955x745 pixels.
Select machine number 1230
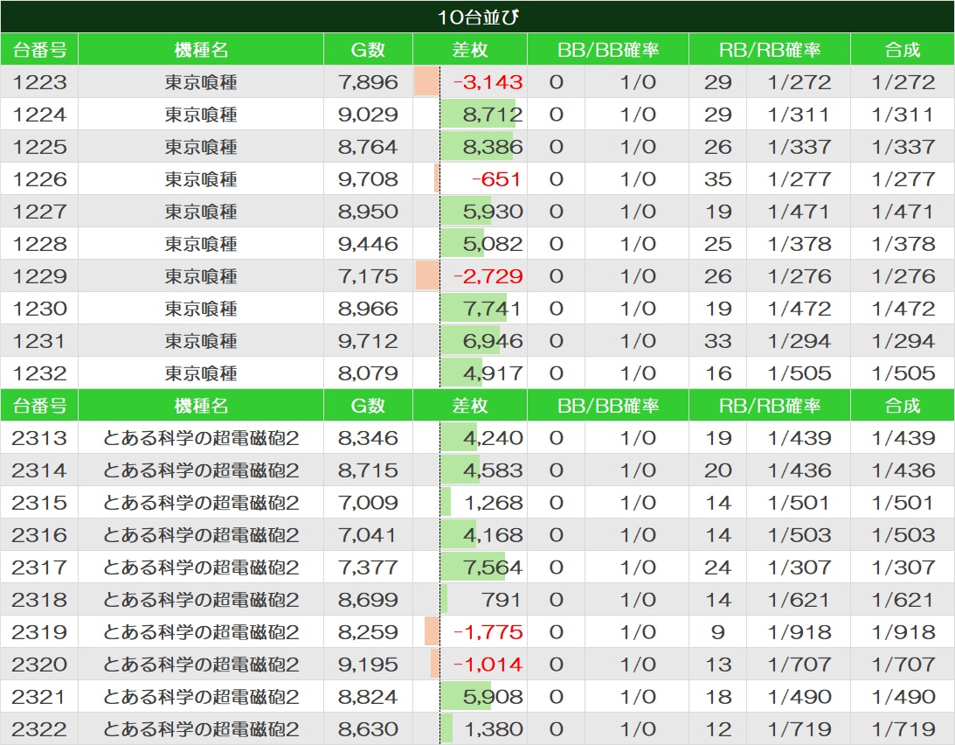tap(39, 308)
